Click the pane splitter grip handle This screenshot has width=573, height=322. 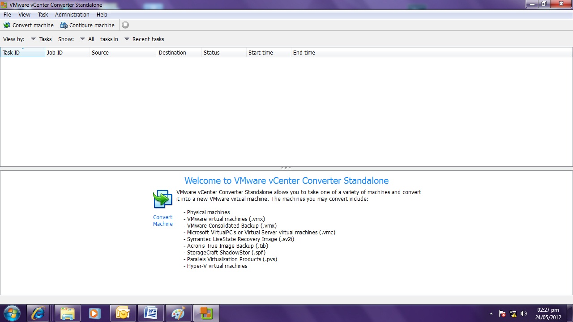coord(286,168)
